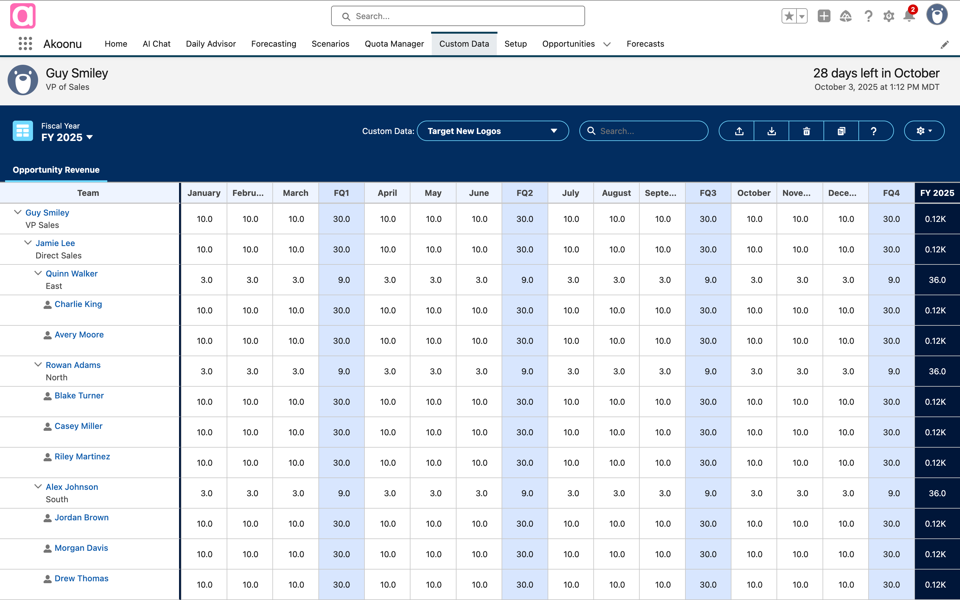Click the upload icon in the toolbar
This screenshot has height=600, width=960.
[x=739, y=131]
